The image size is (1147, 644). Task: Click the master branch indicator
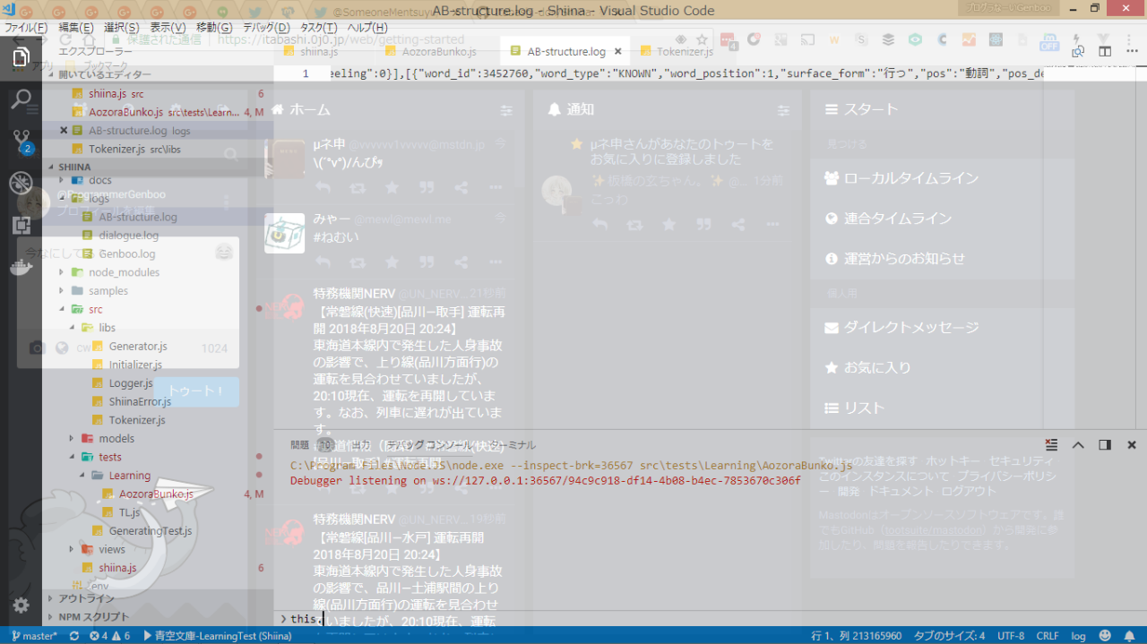tap(34, 636)
